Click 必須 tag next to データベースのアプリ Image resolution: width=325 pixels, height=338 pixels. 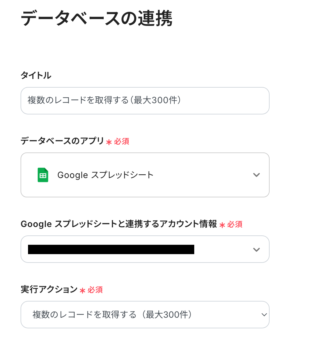(121, 142)
